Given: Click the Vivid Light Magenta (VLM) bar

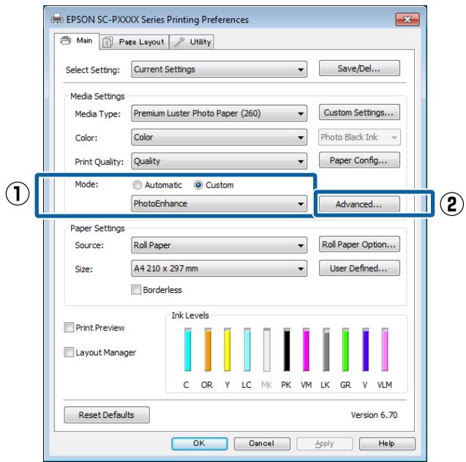Looking at the screenshot, I should coord(385,349).
